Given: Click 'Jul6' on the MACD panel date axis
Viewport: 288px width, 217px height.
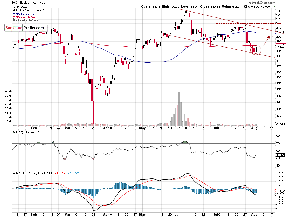Looking at the screenshot, I should pos(217,214).
